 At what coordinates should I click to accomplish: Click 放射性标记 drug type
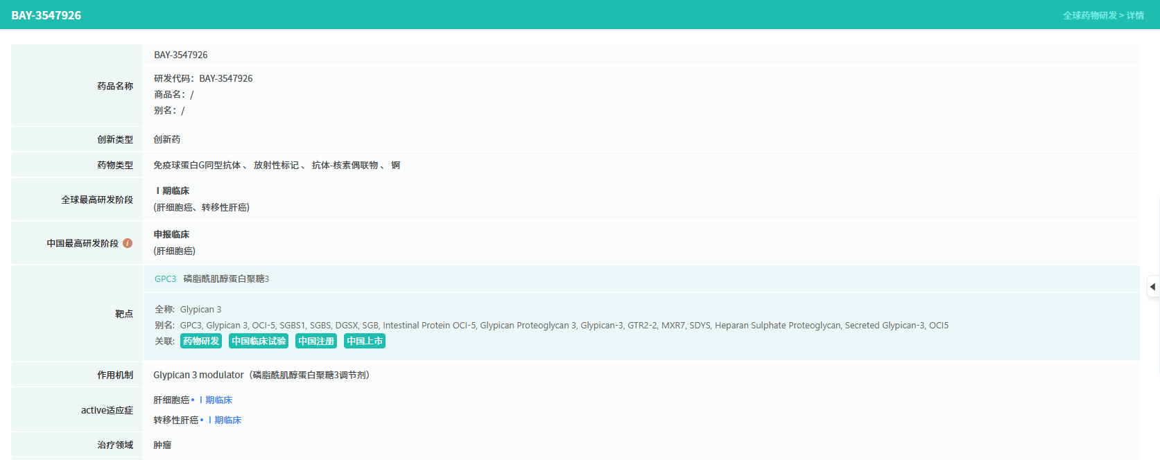click(276, 165)
